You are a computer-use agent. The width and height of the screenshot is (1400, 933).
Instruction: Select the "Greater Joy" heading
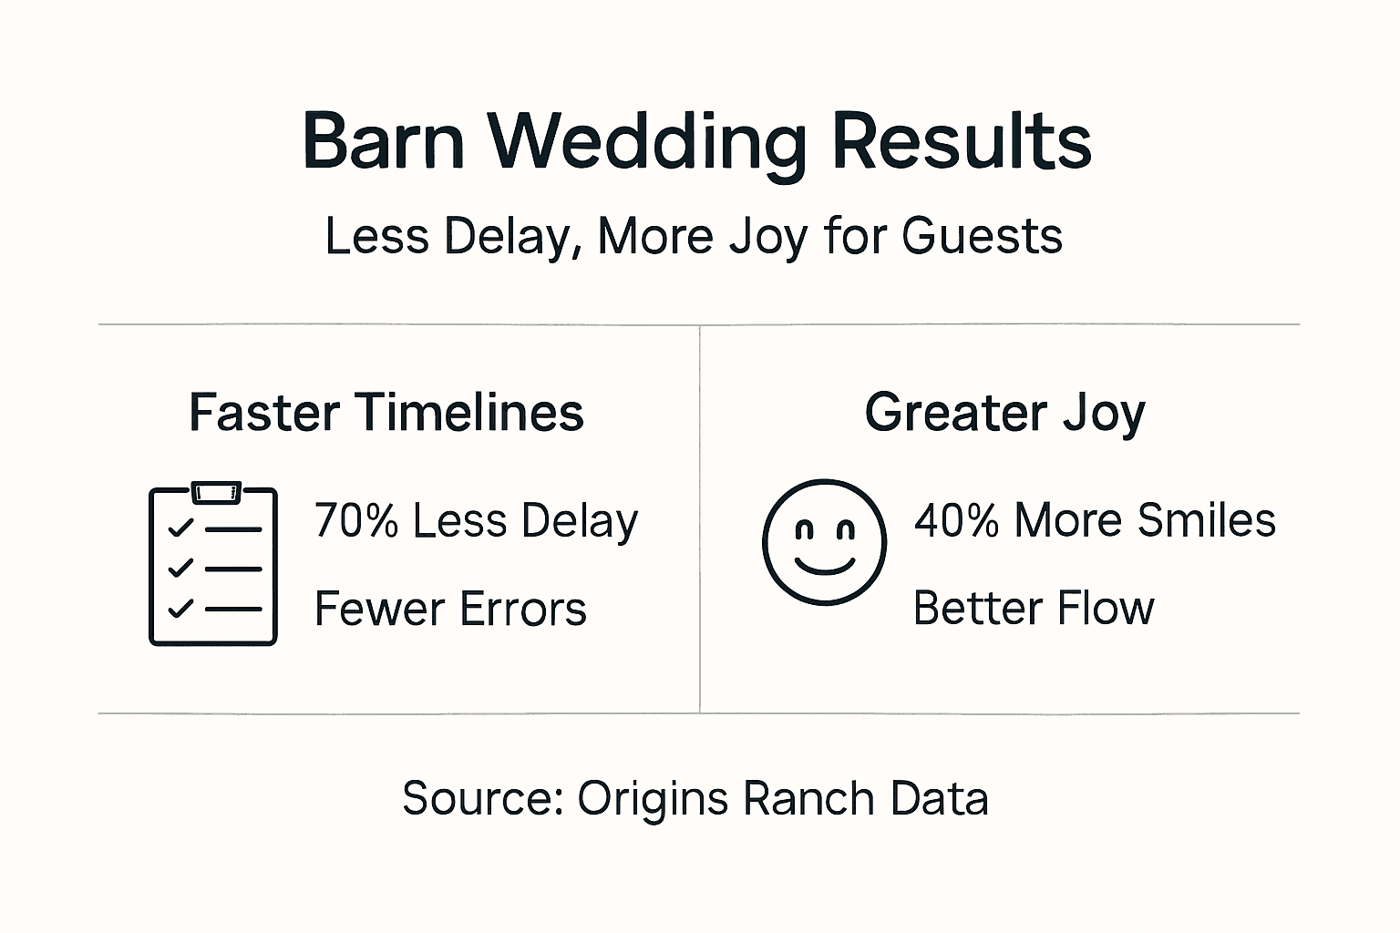(1004, 413)
